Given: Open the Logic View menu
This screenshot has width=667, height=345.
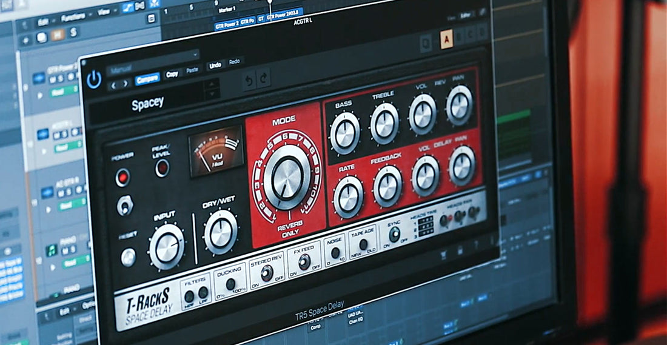Looking at the screenshot, I should click(x=103, y=12).
